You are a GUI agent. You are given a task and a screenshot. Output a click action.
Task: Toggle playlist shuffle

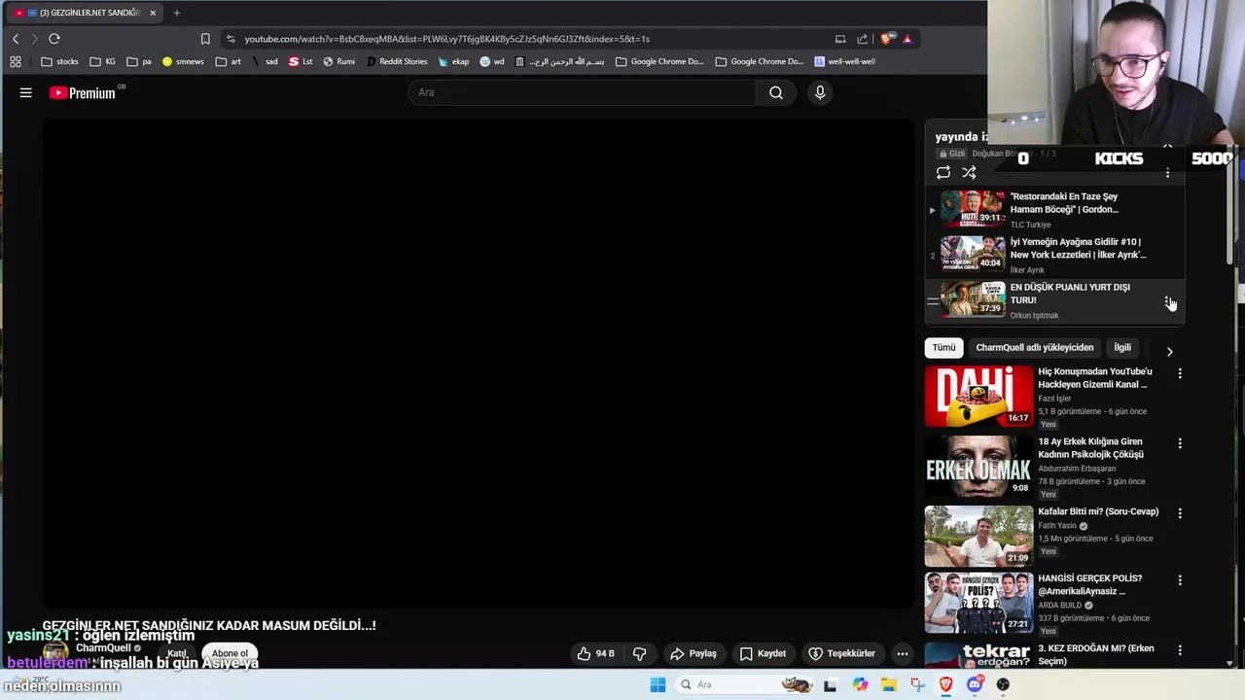[x=969, y=172]
